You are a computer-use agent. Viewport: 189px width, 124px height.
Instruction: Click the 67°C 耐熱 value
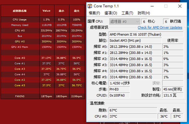coord(133,110)
